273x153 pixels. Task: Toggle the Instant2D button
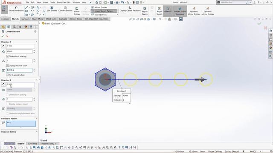click(168, 11)
